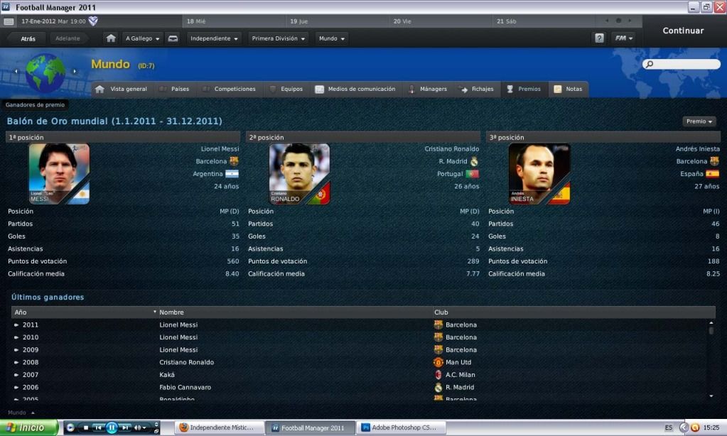Click Barcelona crest beside Andrés Iniesta
The height and width of the screenshot is (436, 727).
point(714,161)
